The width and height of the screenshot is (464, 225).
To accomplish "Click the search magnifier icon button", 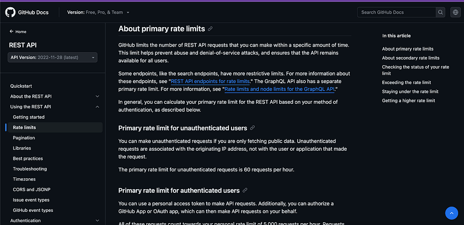I will click(x=440, y=12).
